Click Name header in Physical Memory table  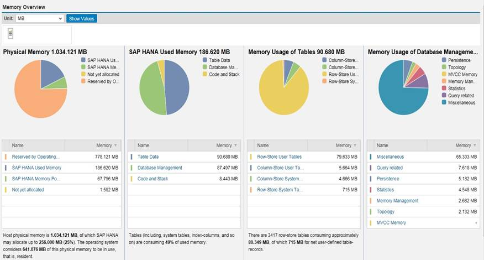[x=37, y=145]
